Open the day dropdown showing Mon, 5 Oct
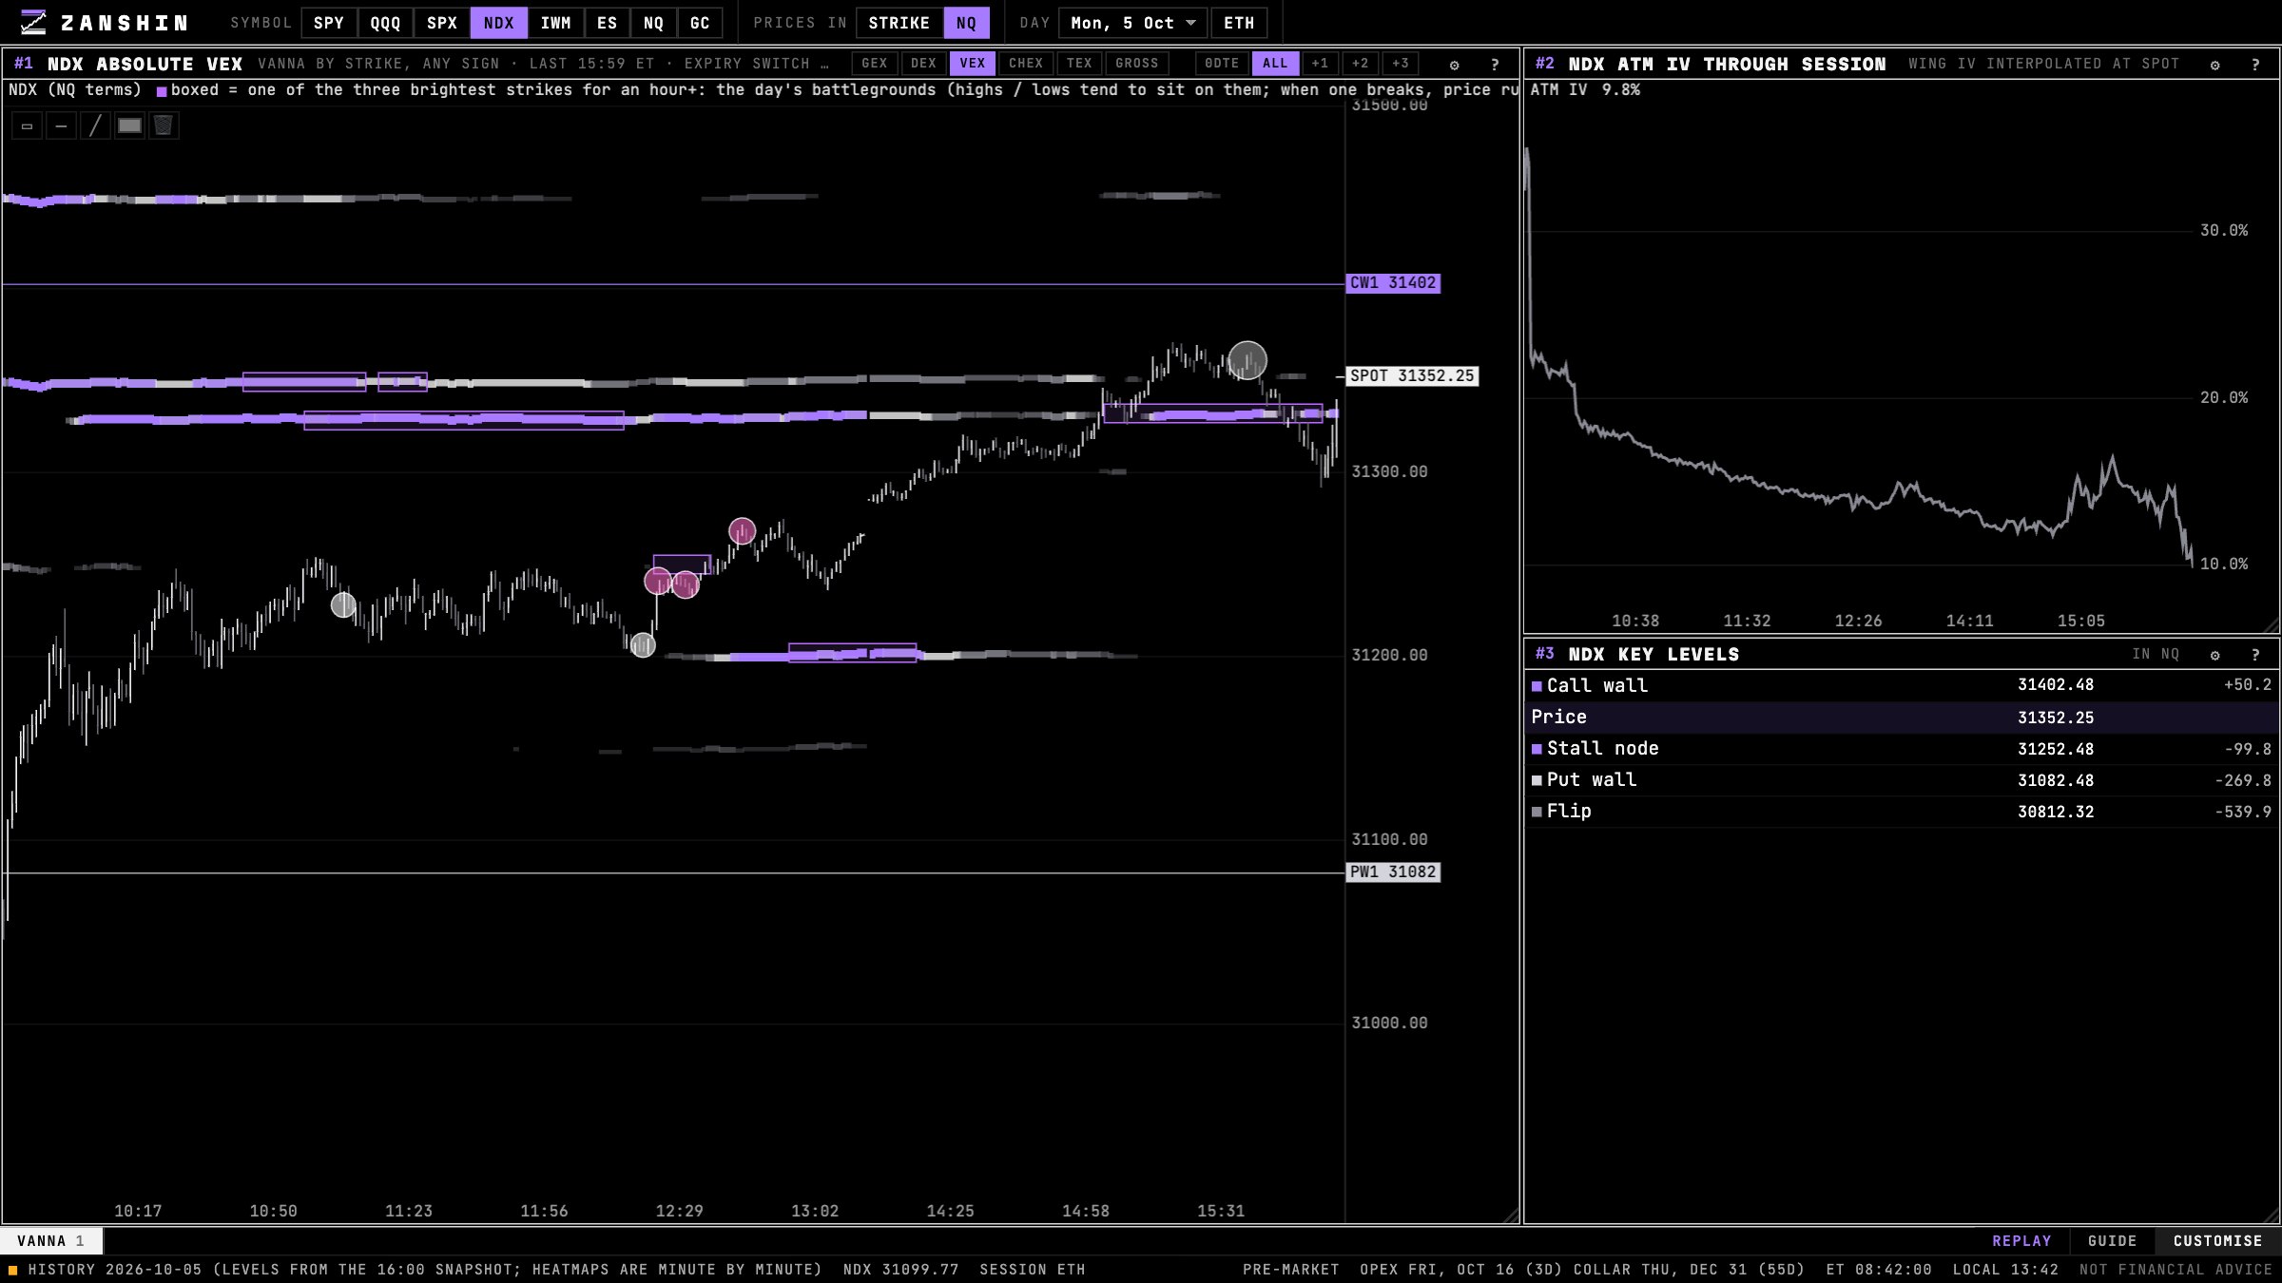This screenshot has width=2282, height=1283. [1133, 23]
